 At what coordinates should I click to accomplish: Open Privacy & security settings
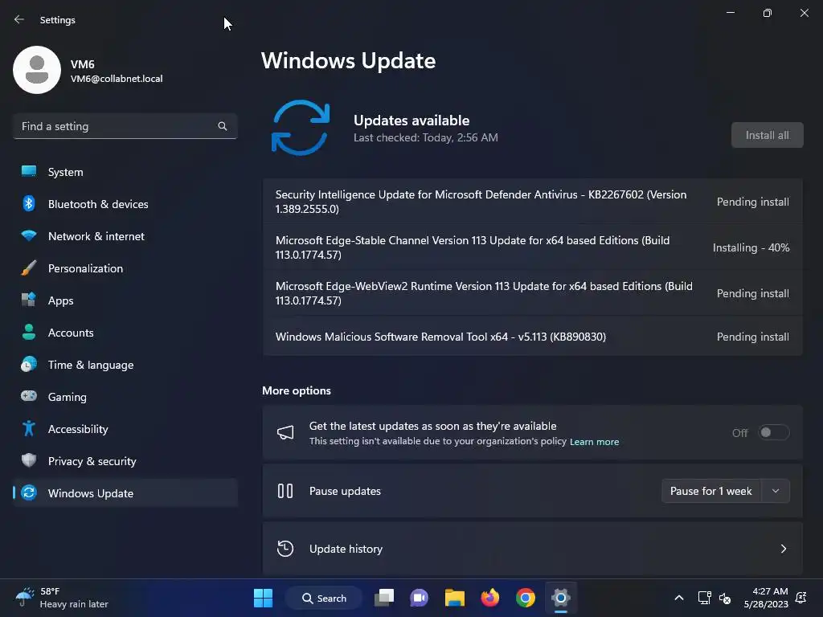pos(125,460)
